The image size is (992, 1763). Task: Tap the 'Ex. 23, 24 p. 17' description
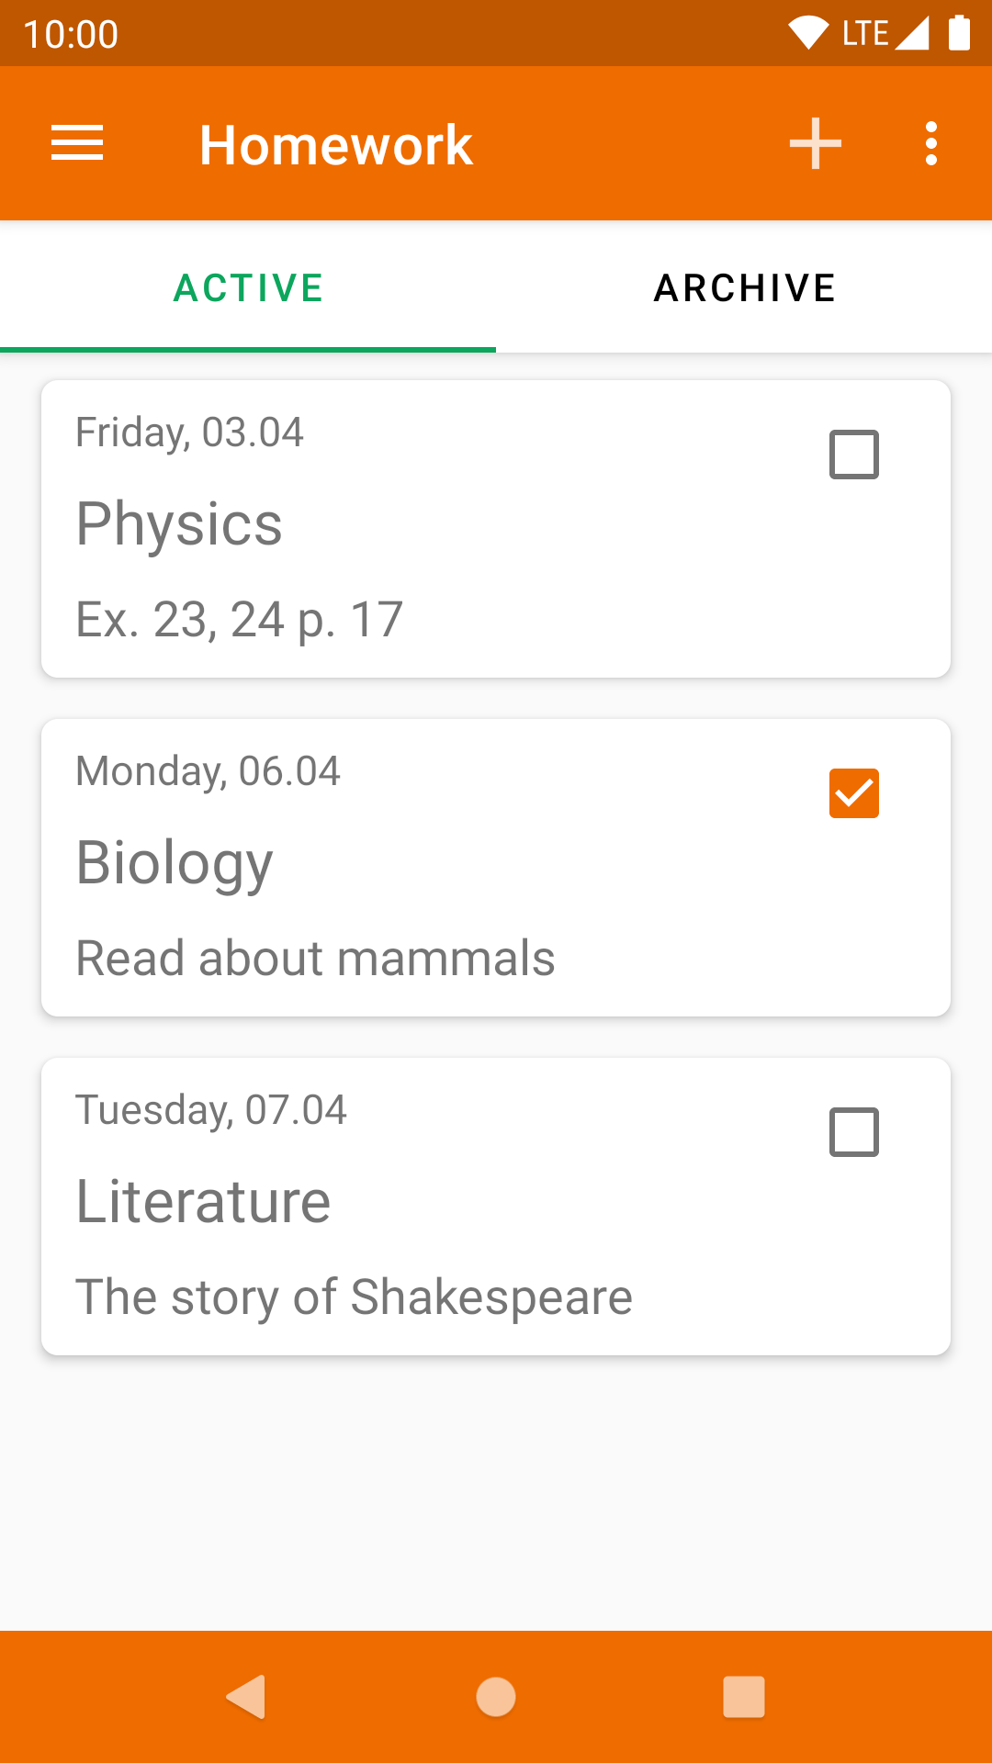point(240,620)
